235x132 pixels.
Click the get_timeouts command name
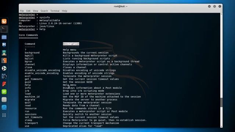coord(33,79)
